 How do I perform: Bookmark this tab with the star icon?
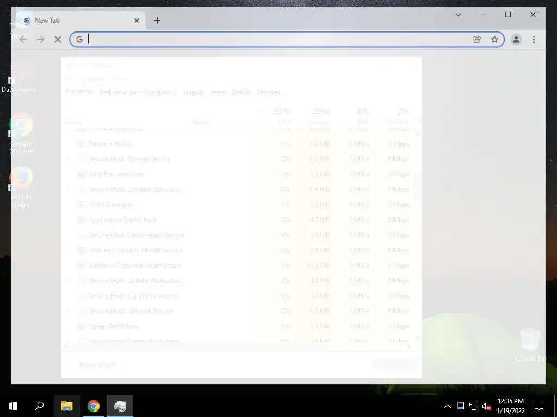click(494, 39)
